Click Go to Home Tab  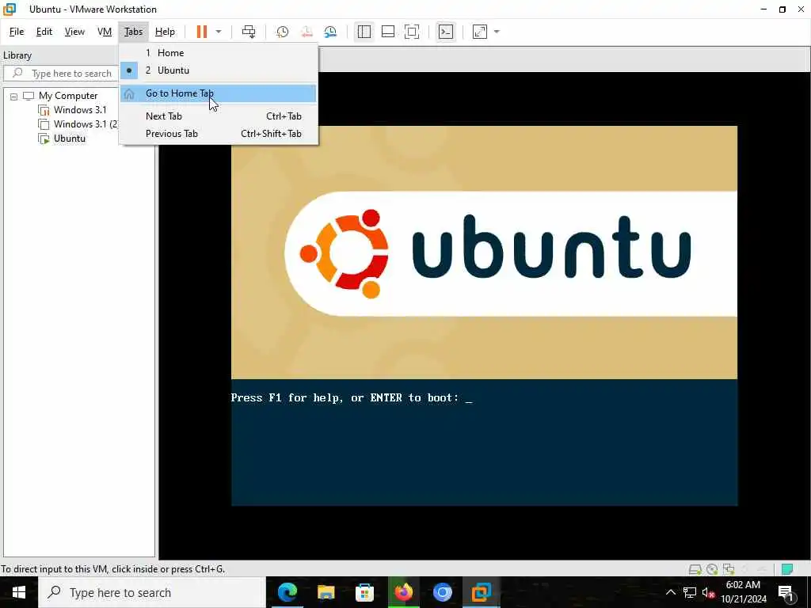click(x=219, y=93)
